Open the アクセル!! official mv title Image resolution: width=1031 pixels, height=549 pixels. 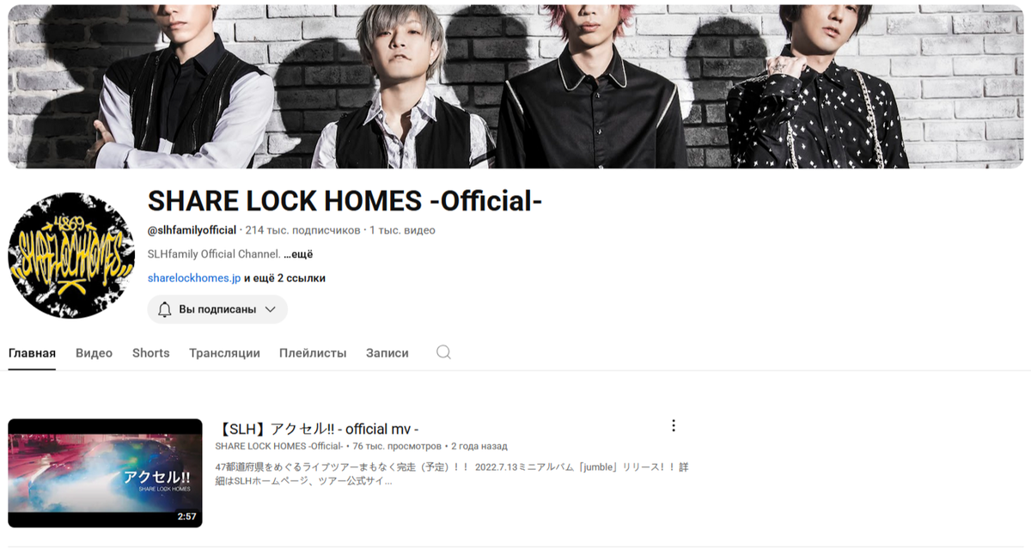point(317,429)
